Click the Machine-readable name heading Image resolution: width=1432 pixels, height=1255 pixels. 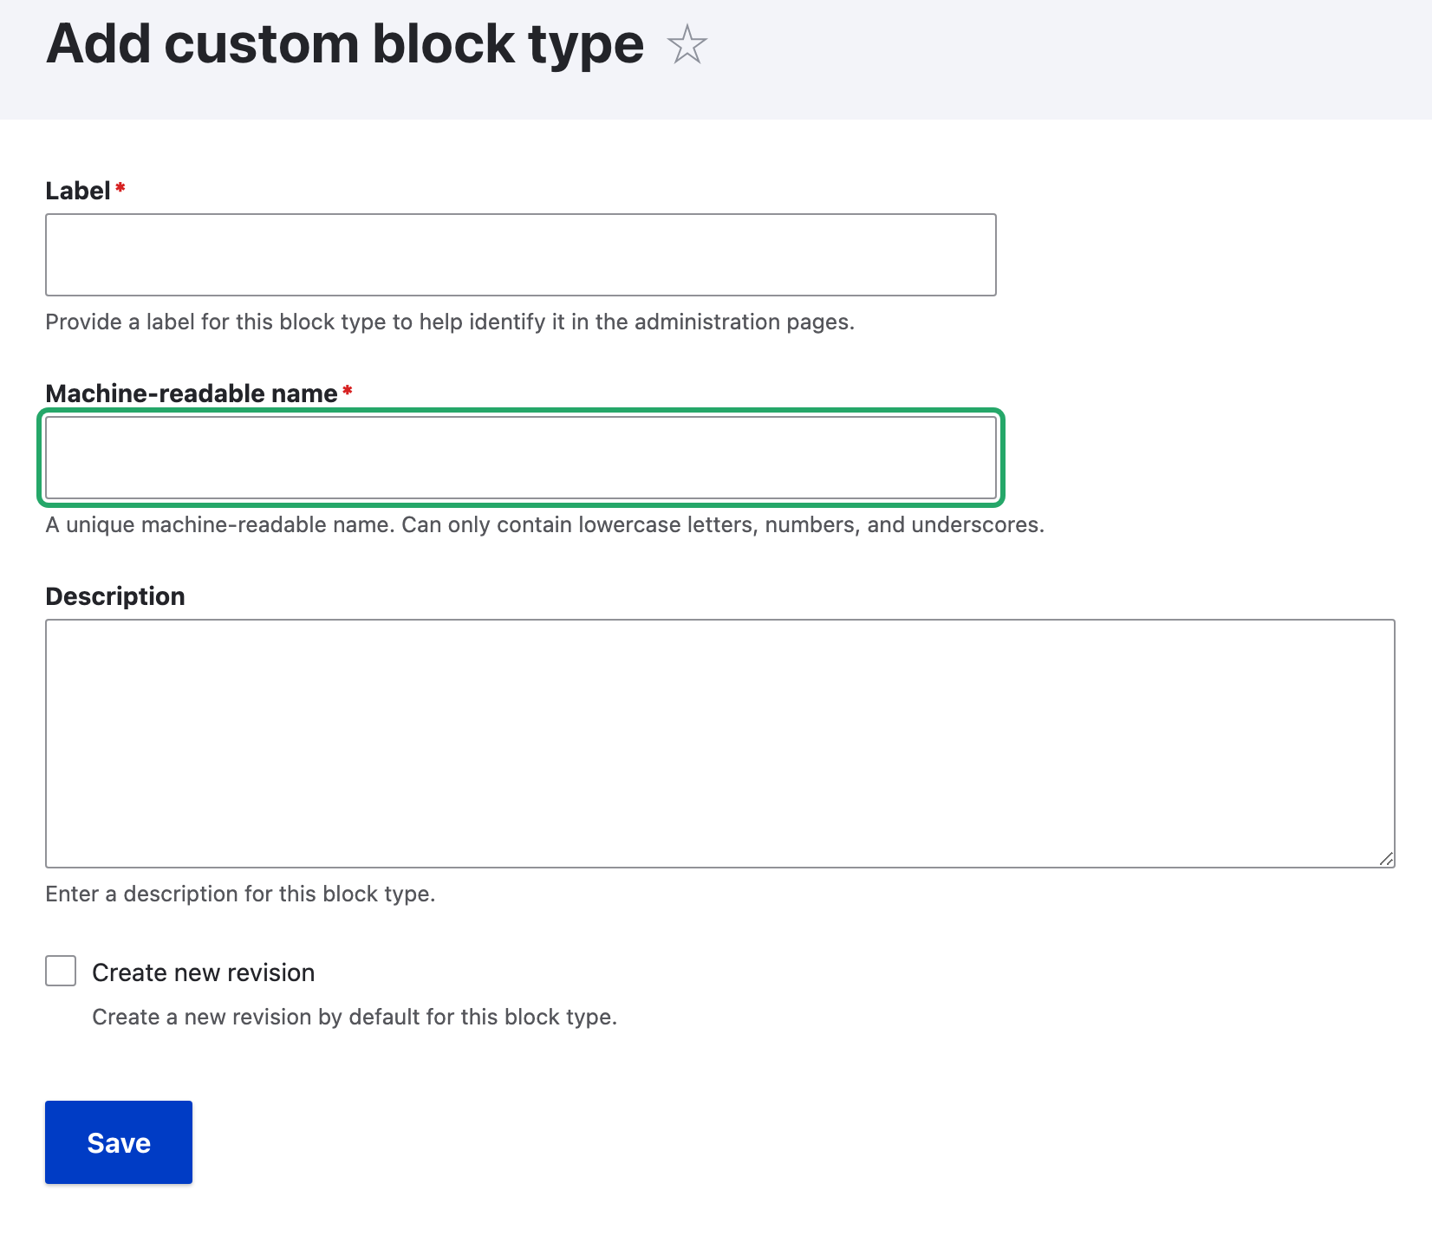(192, 393)
